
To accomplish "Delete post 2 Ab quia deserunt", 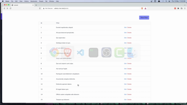I will [x=129, y=33].
